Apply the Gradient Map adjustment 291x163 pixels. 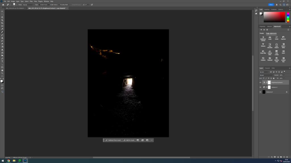click(283, 59)
